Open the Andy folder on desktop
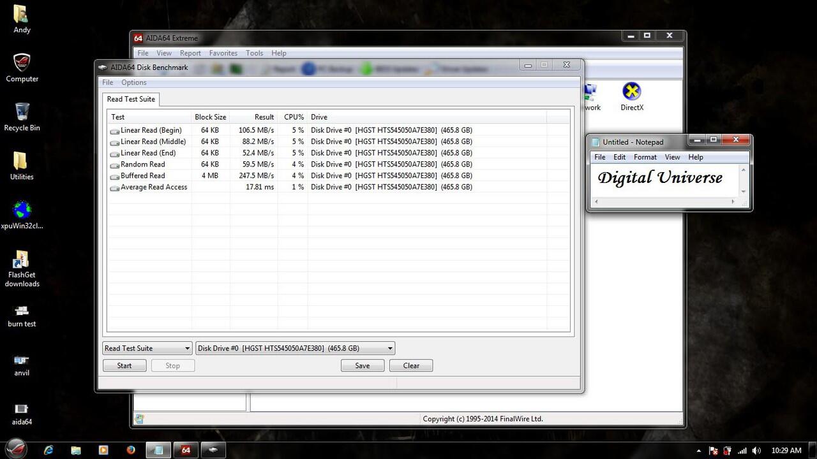Screen dimensions: 817x459 (22, 19)
